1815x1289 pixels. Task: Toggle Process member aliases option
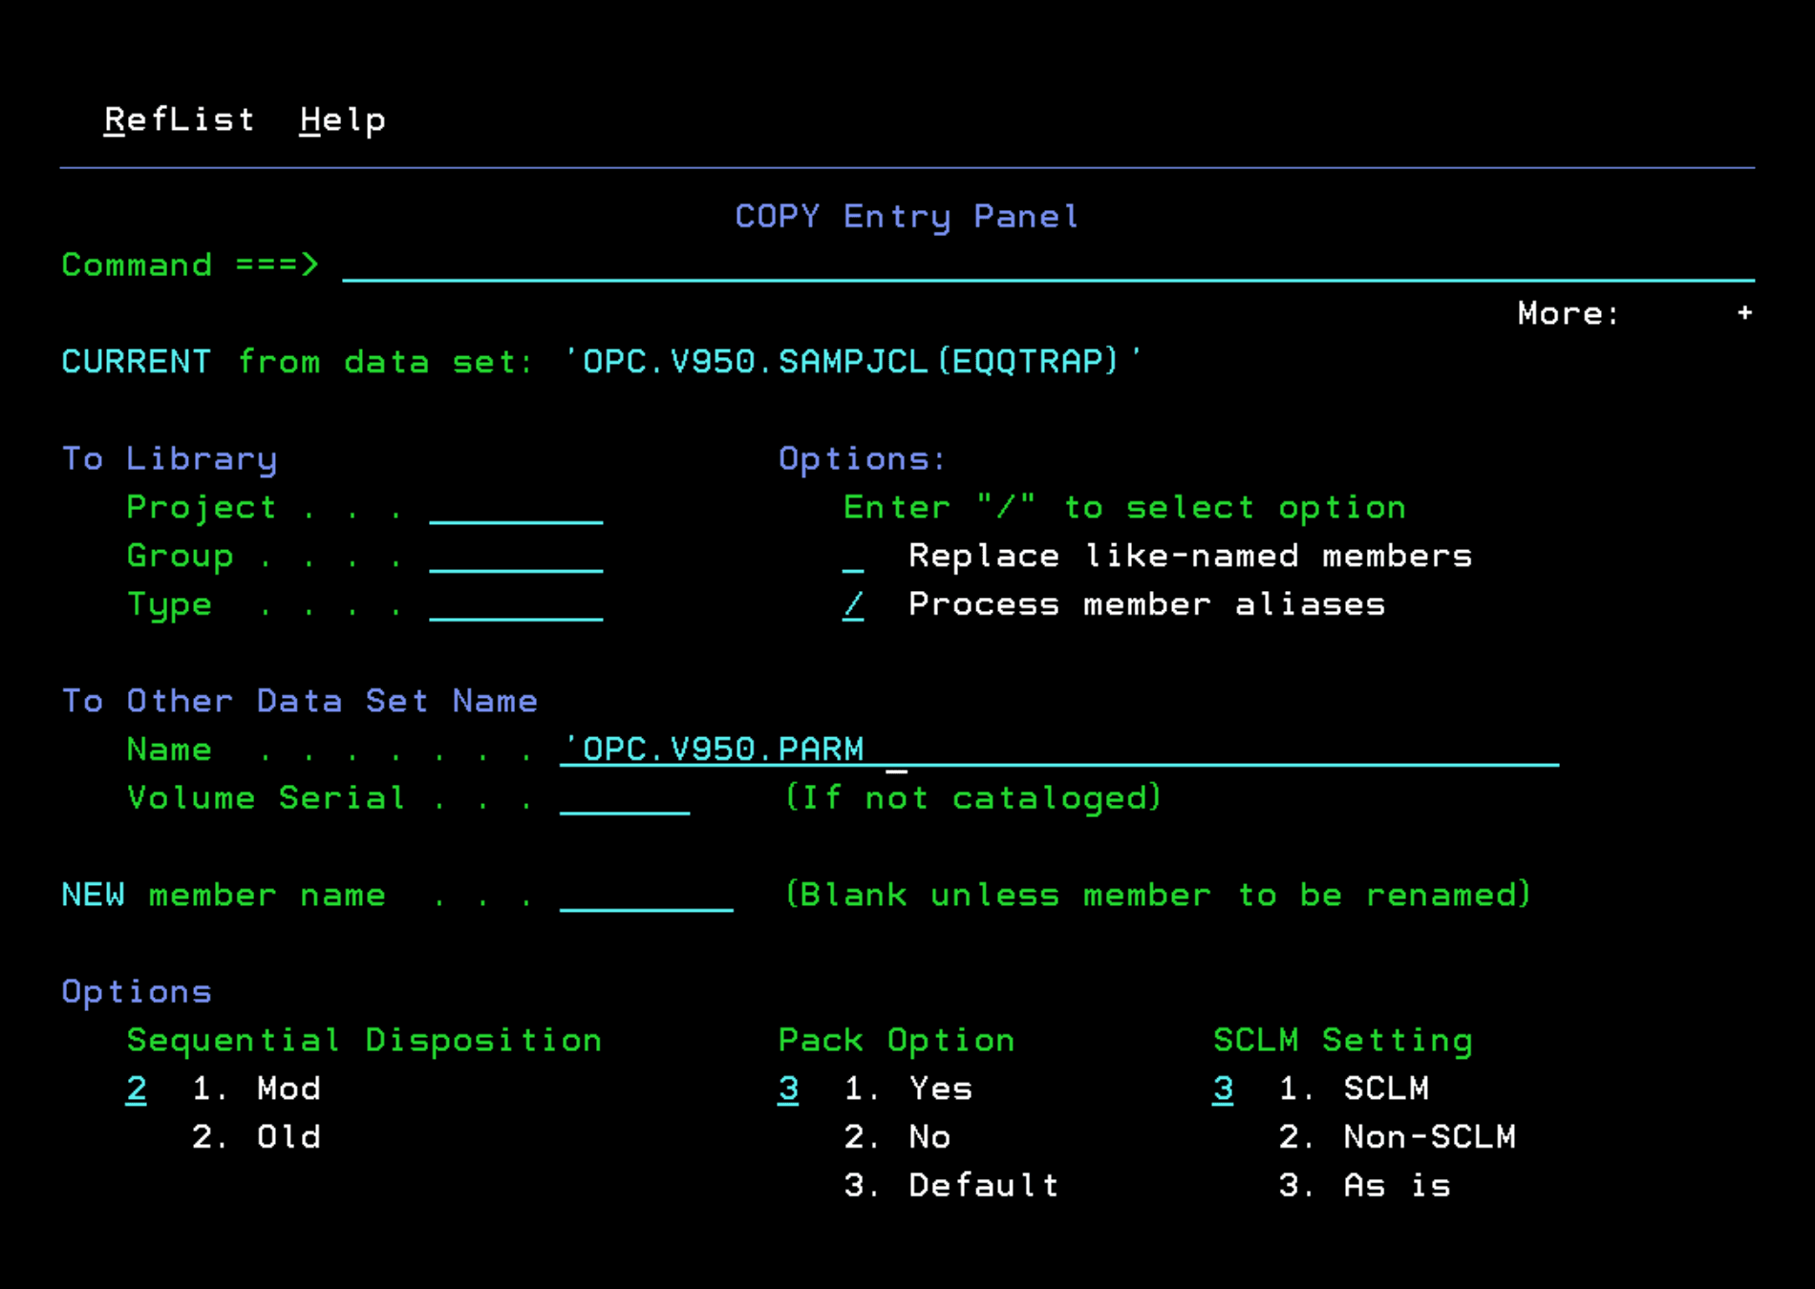[x=853, y=605]
